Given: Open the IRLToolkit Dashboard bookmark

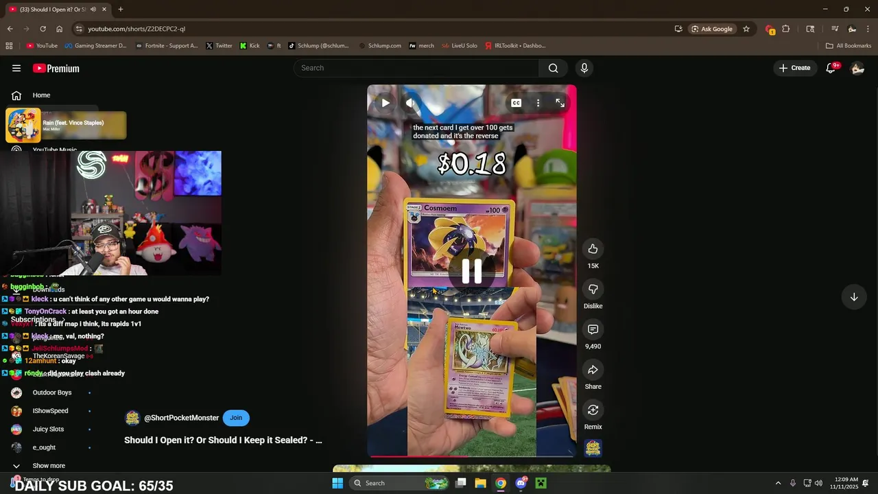Looking at the screenshot, I should pyautogui.click(x=514, y=46).
